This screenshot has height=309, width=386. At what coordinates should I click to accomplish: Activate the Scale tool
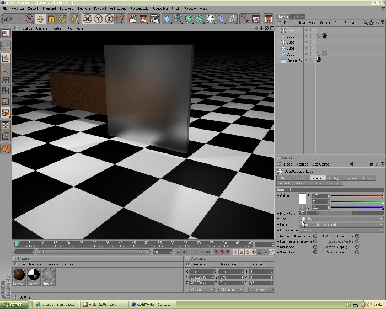[51, 19]
